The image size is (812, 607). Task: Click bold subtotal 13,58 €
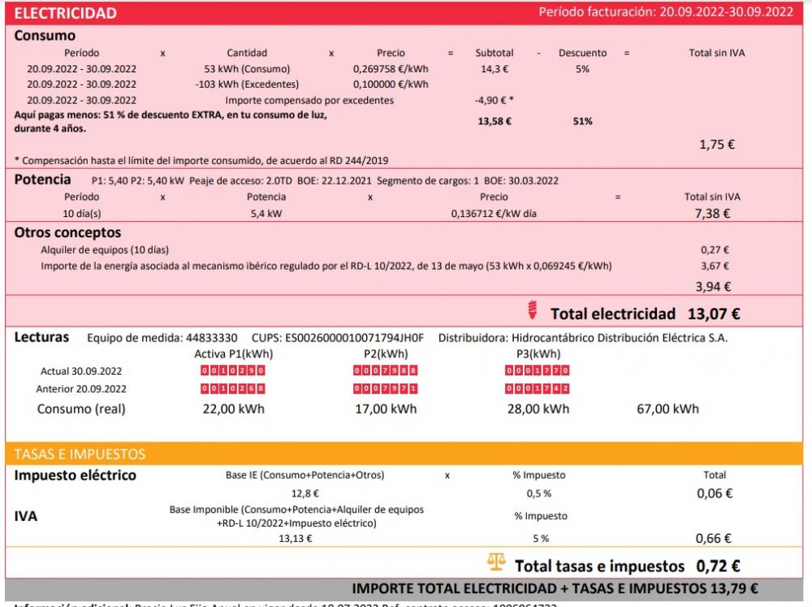pos(494,121)
